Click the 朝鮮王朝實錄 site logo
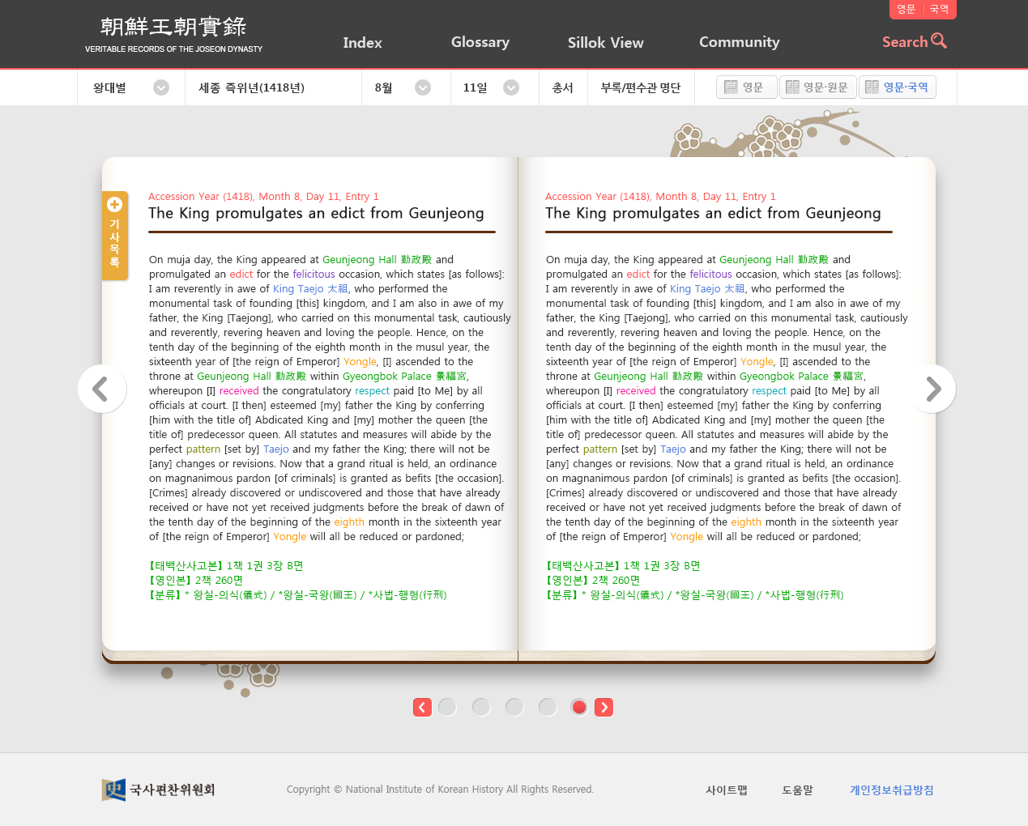Viewport: 1028px width, 826px height. [x=173, y=34]
